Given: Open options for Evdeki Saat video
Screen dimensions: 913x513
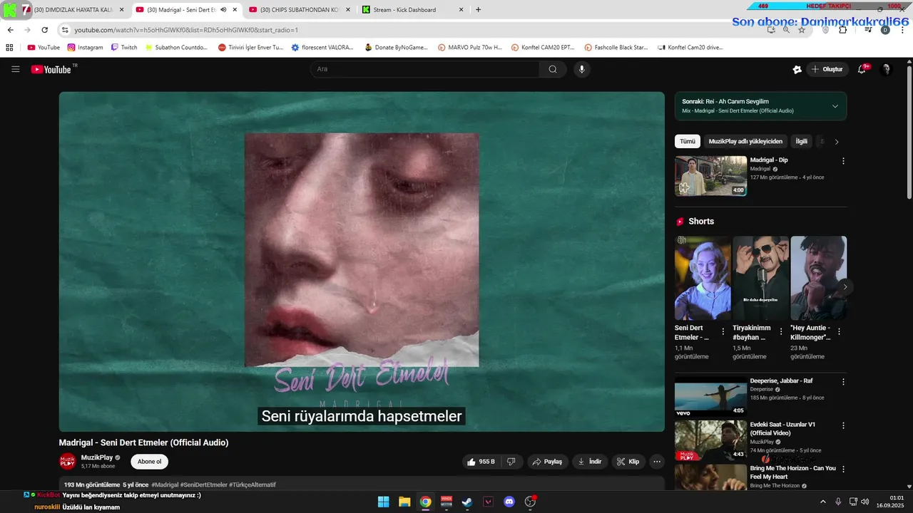Looking at the screenshot, I should pyautogui.click(x=843, y=425).
